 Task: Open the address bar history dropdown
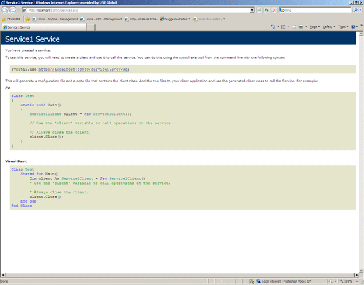(253, 10)
